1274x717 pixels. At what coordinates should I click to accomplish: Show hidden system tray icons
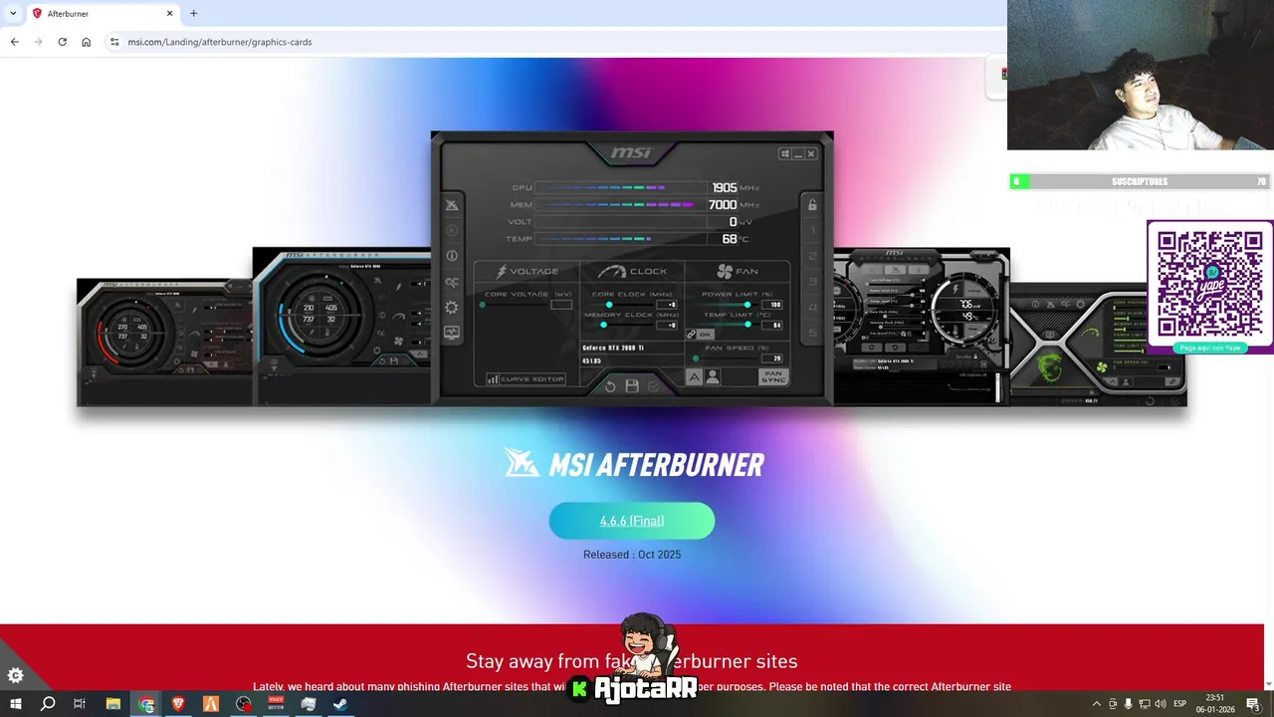click(x=1097, y=704)
